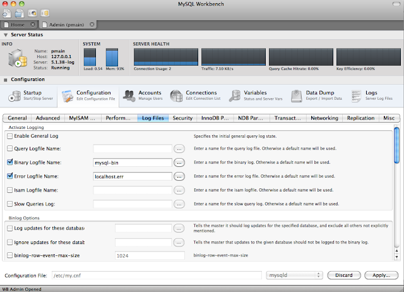This screenshot has width=404, height=292.
Task: Collapse the Server Status section
Action: click(6, 35)
